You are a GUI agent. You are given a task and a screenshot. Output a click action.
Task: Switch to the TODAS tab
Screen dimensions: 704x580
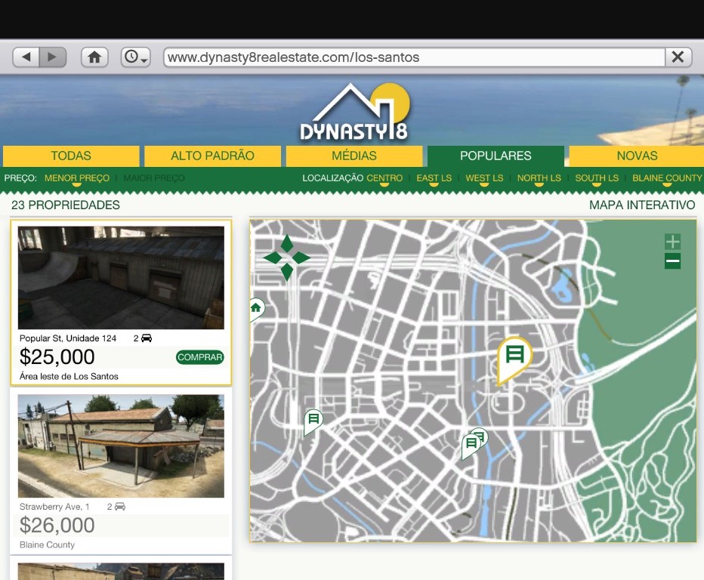click(71, 156)
